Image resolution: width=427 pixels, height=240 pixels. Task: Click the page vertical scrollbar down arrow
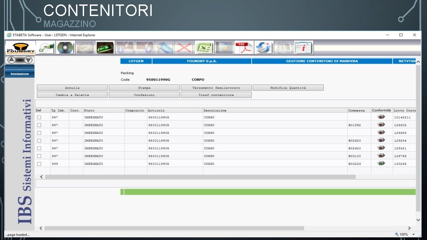pyautogui.click(x=418, y=220)
